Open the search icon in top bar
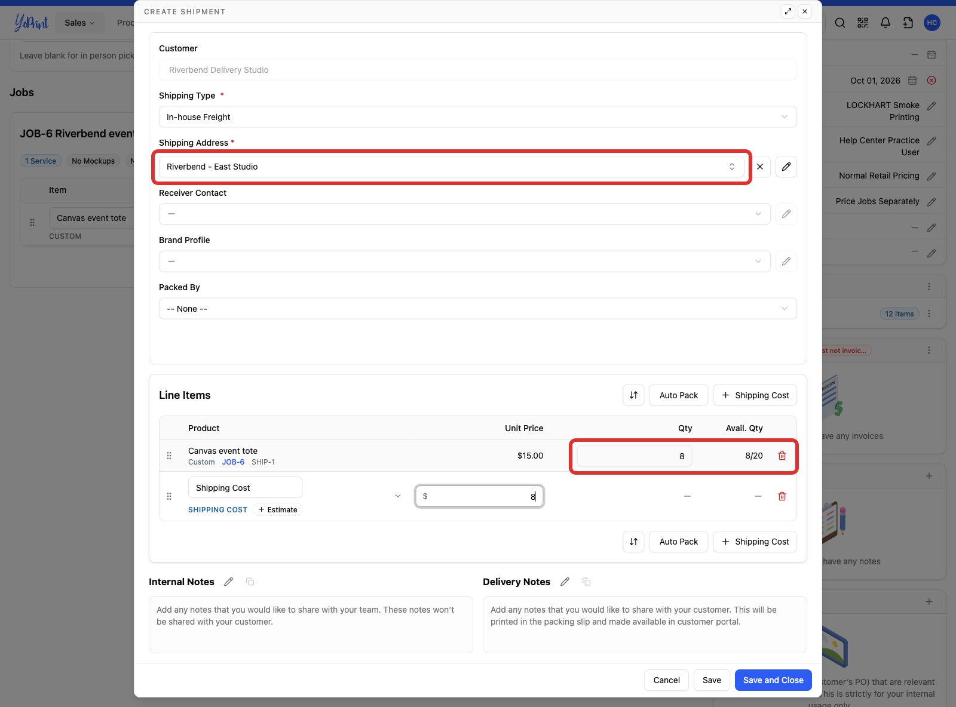 tap(840, 23)
